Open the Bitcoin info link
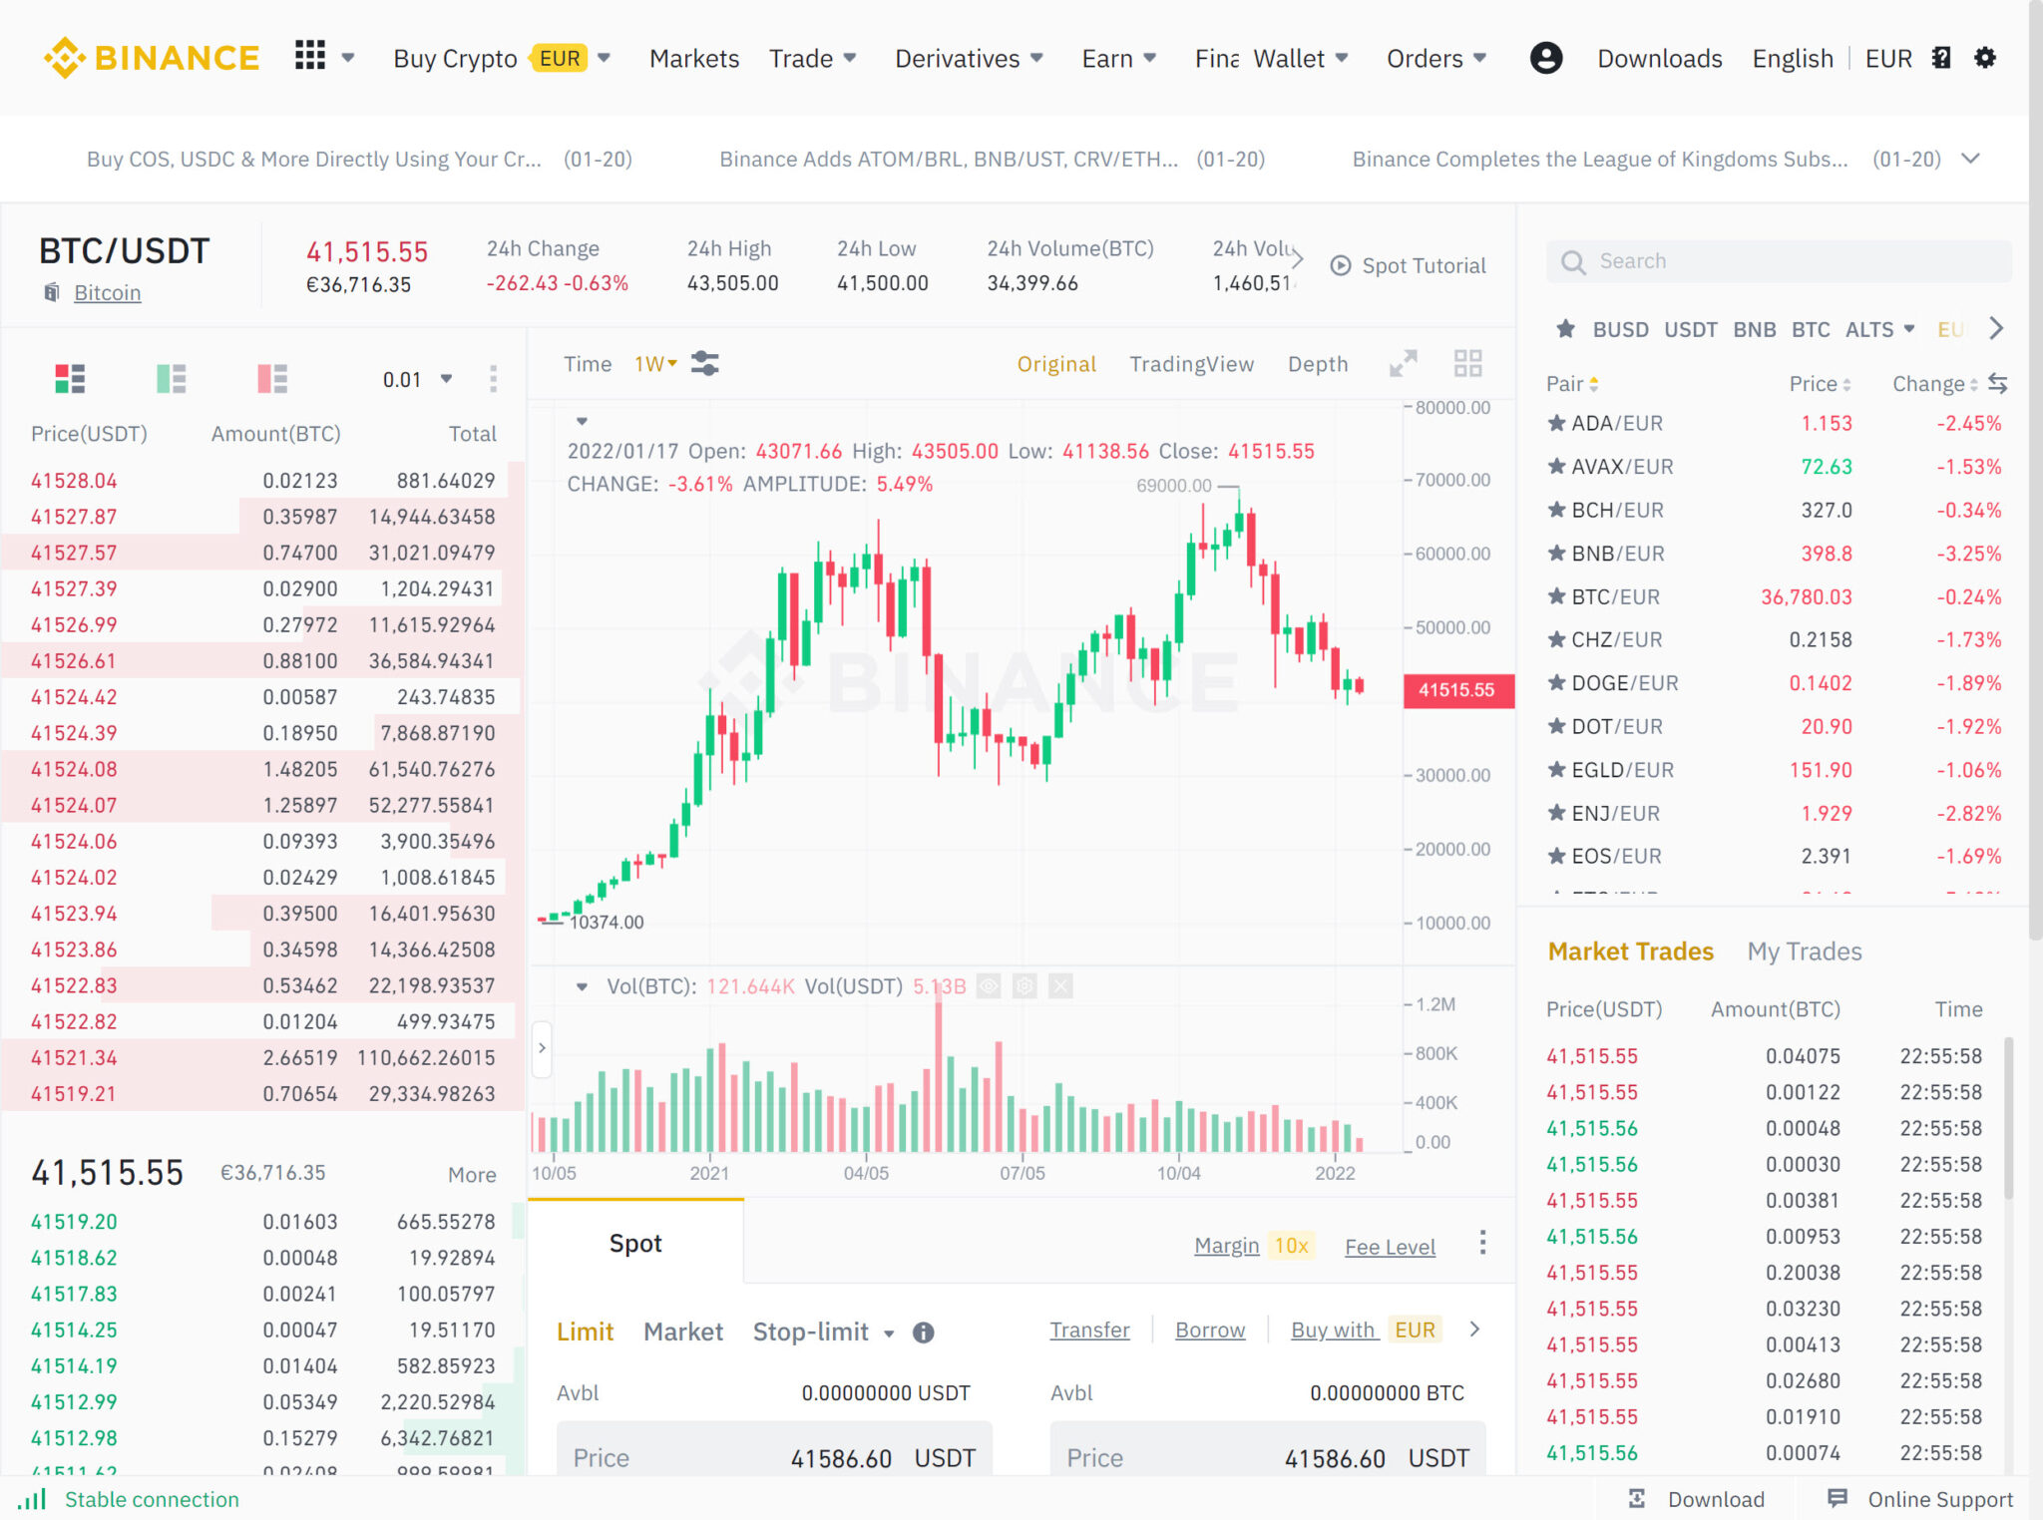 (x=108, y=292)
